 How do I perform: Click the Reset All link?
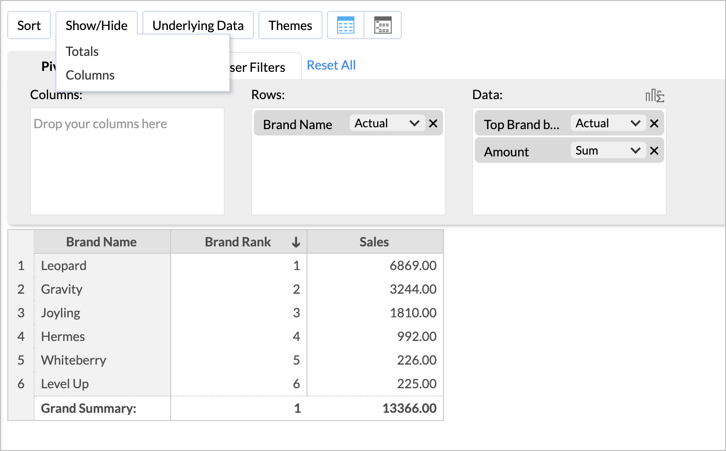point(331,65)
